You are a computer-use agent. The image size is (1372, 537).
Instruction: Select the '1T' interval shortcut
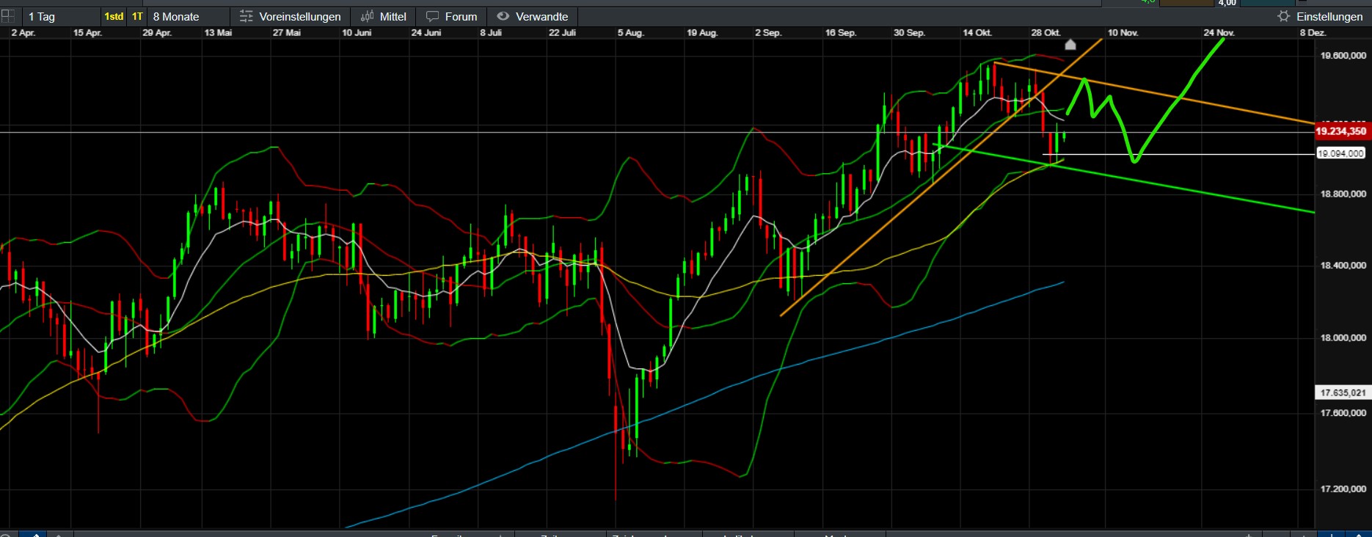pos(137,16)
